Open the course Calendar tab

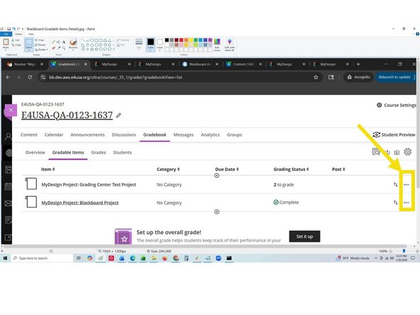(x=54, y=135)
